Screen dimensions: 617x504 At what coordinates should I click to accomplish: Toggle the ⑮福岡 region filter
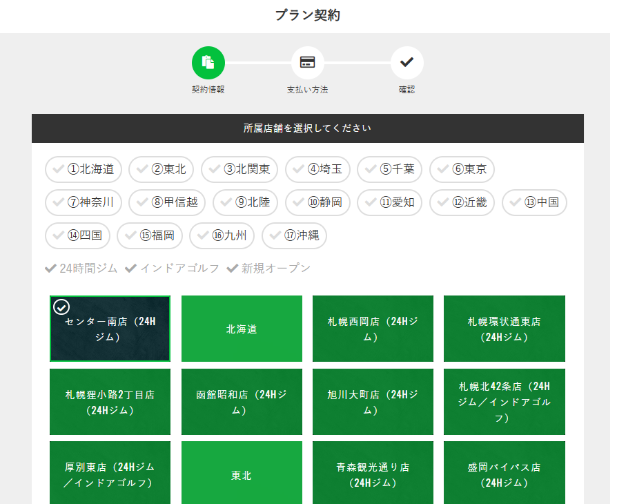(150, 235)
